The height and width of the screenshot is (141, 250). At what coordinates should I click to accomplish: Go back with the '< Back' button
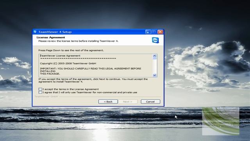108,102
